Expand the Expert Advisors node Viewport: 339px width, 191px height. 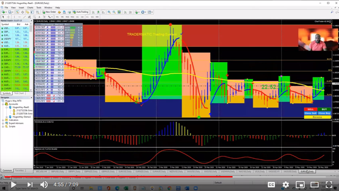tap(3, 123)
